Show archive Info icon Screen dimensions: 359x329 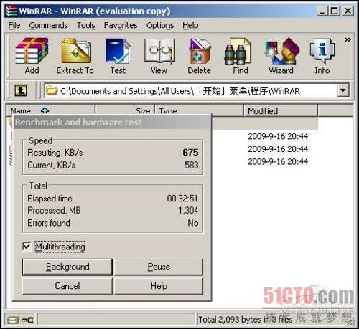pos(322,51)
